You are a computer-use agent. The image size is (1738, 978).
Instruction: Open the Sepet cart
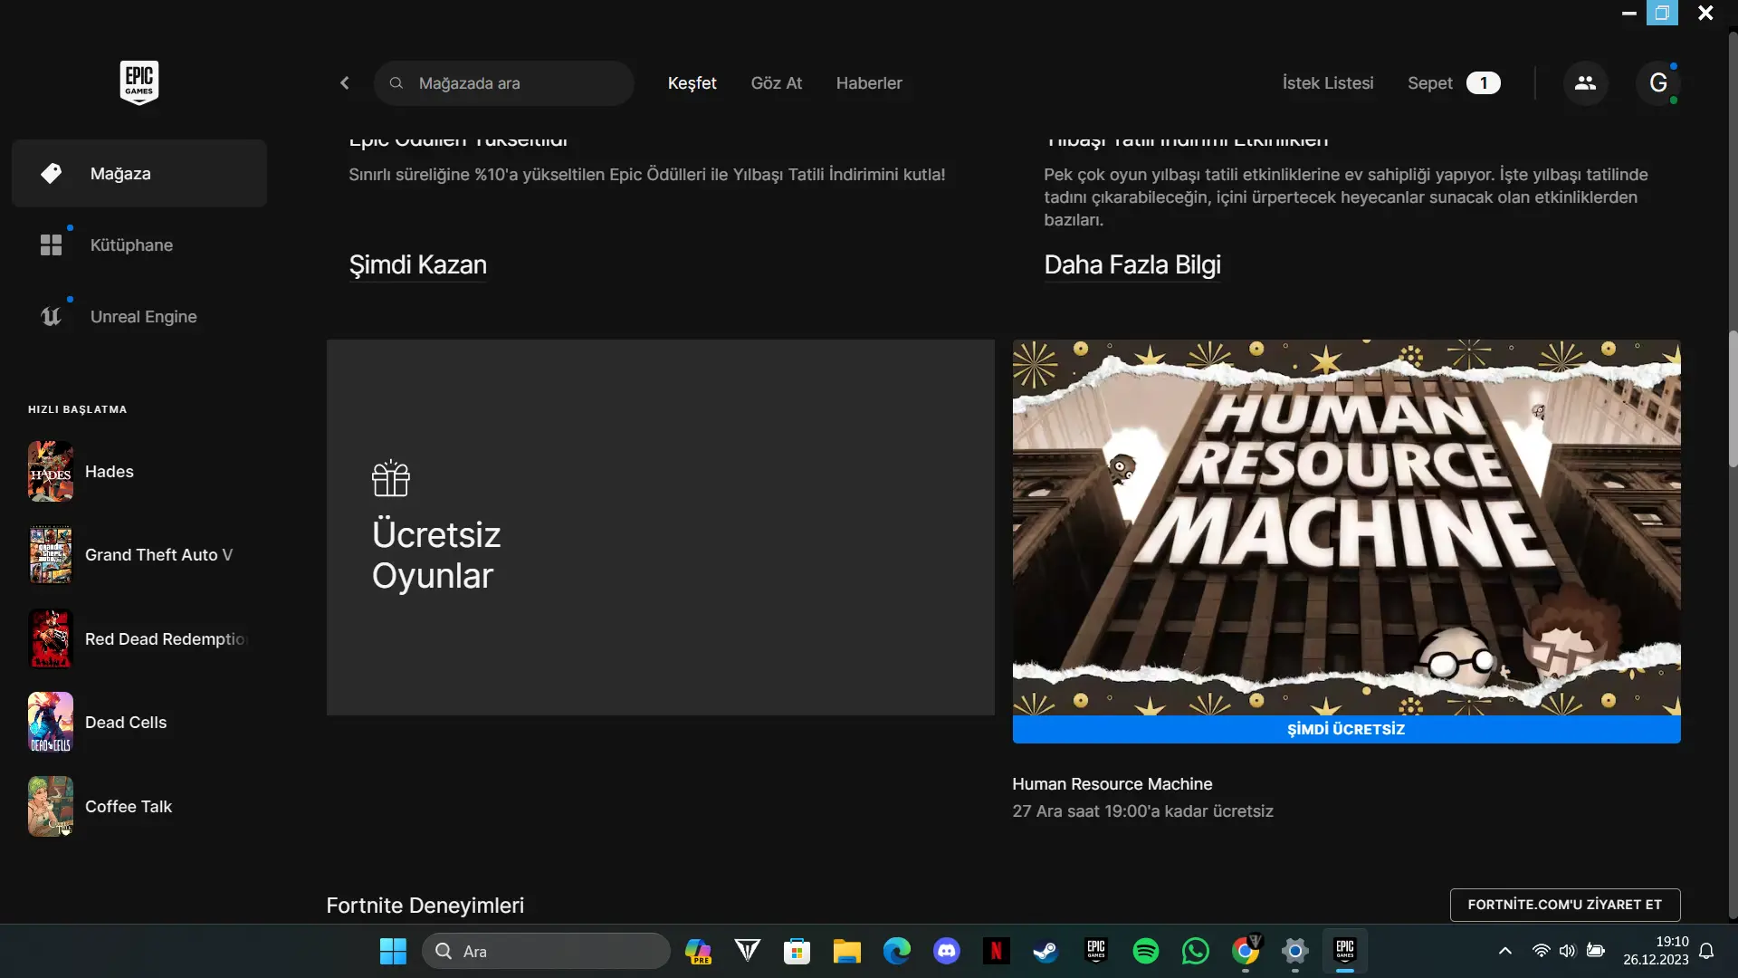click(1454, 83)
